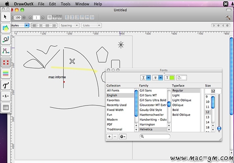Toggle the third view mode toolbar button

coord(59,17)
